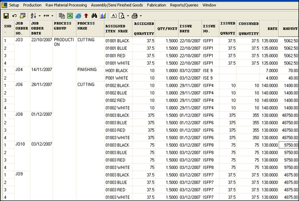Click the amount cell 70.00
The width and height of the screenshot is (299, 201).
289,71
